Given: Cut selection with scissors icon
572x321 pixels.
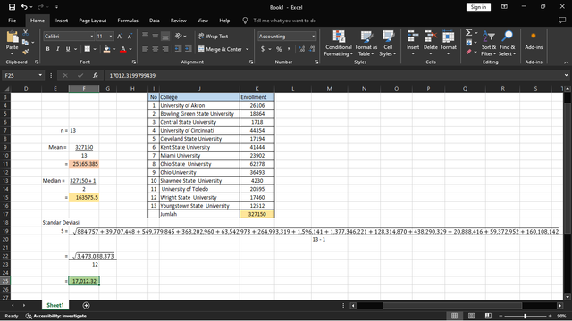Looking at the screenshot, I should tap(26, 33).
